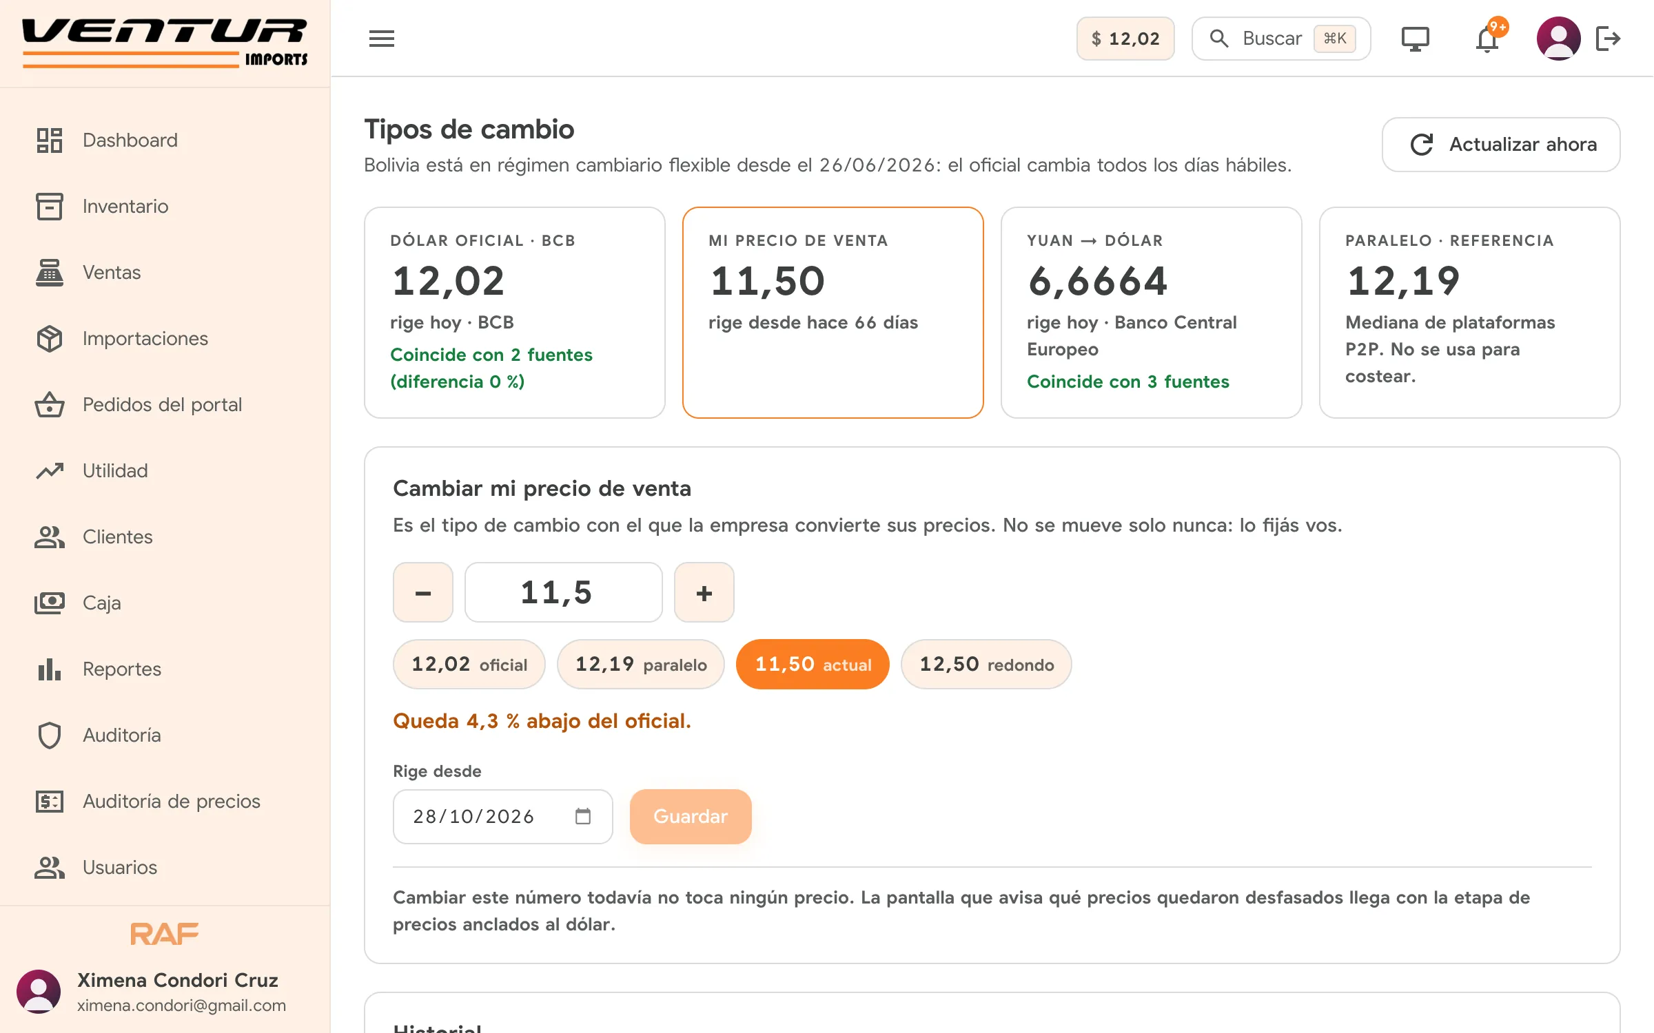Viewport: 1654px width, 1033px height.
Task: Select the 12,19 paralelo preset
Action: pyautogui.click(x=641, y=665)
